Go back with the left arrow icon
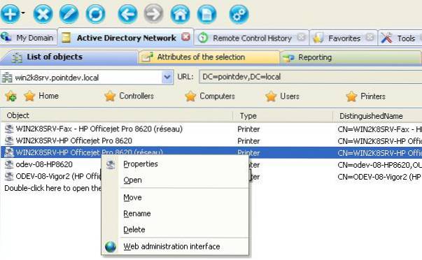Viewport: 422px width, 260px height. (127, 14)
